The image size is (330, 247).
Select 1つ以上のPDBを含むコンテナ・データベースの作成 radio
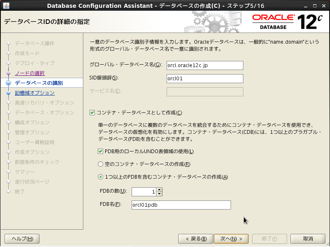100,177
